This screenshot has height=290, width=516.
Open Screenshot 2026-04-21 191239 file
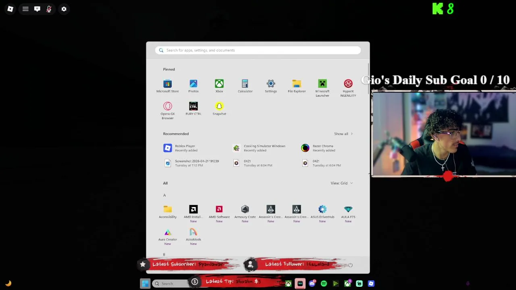coord(191,163)
